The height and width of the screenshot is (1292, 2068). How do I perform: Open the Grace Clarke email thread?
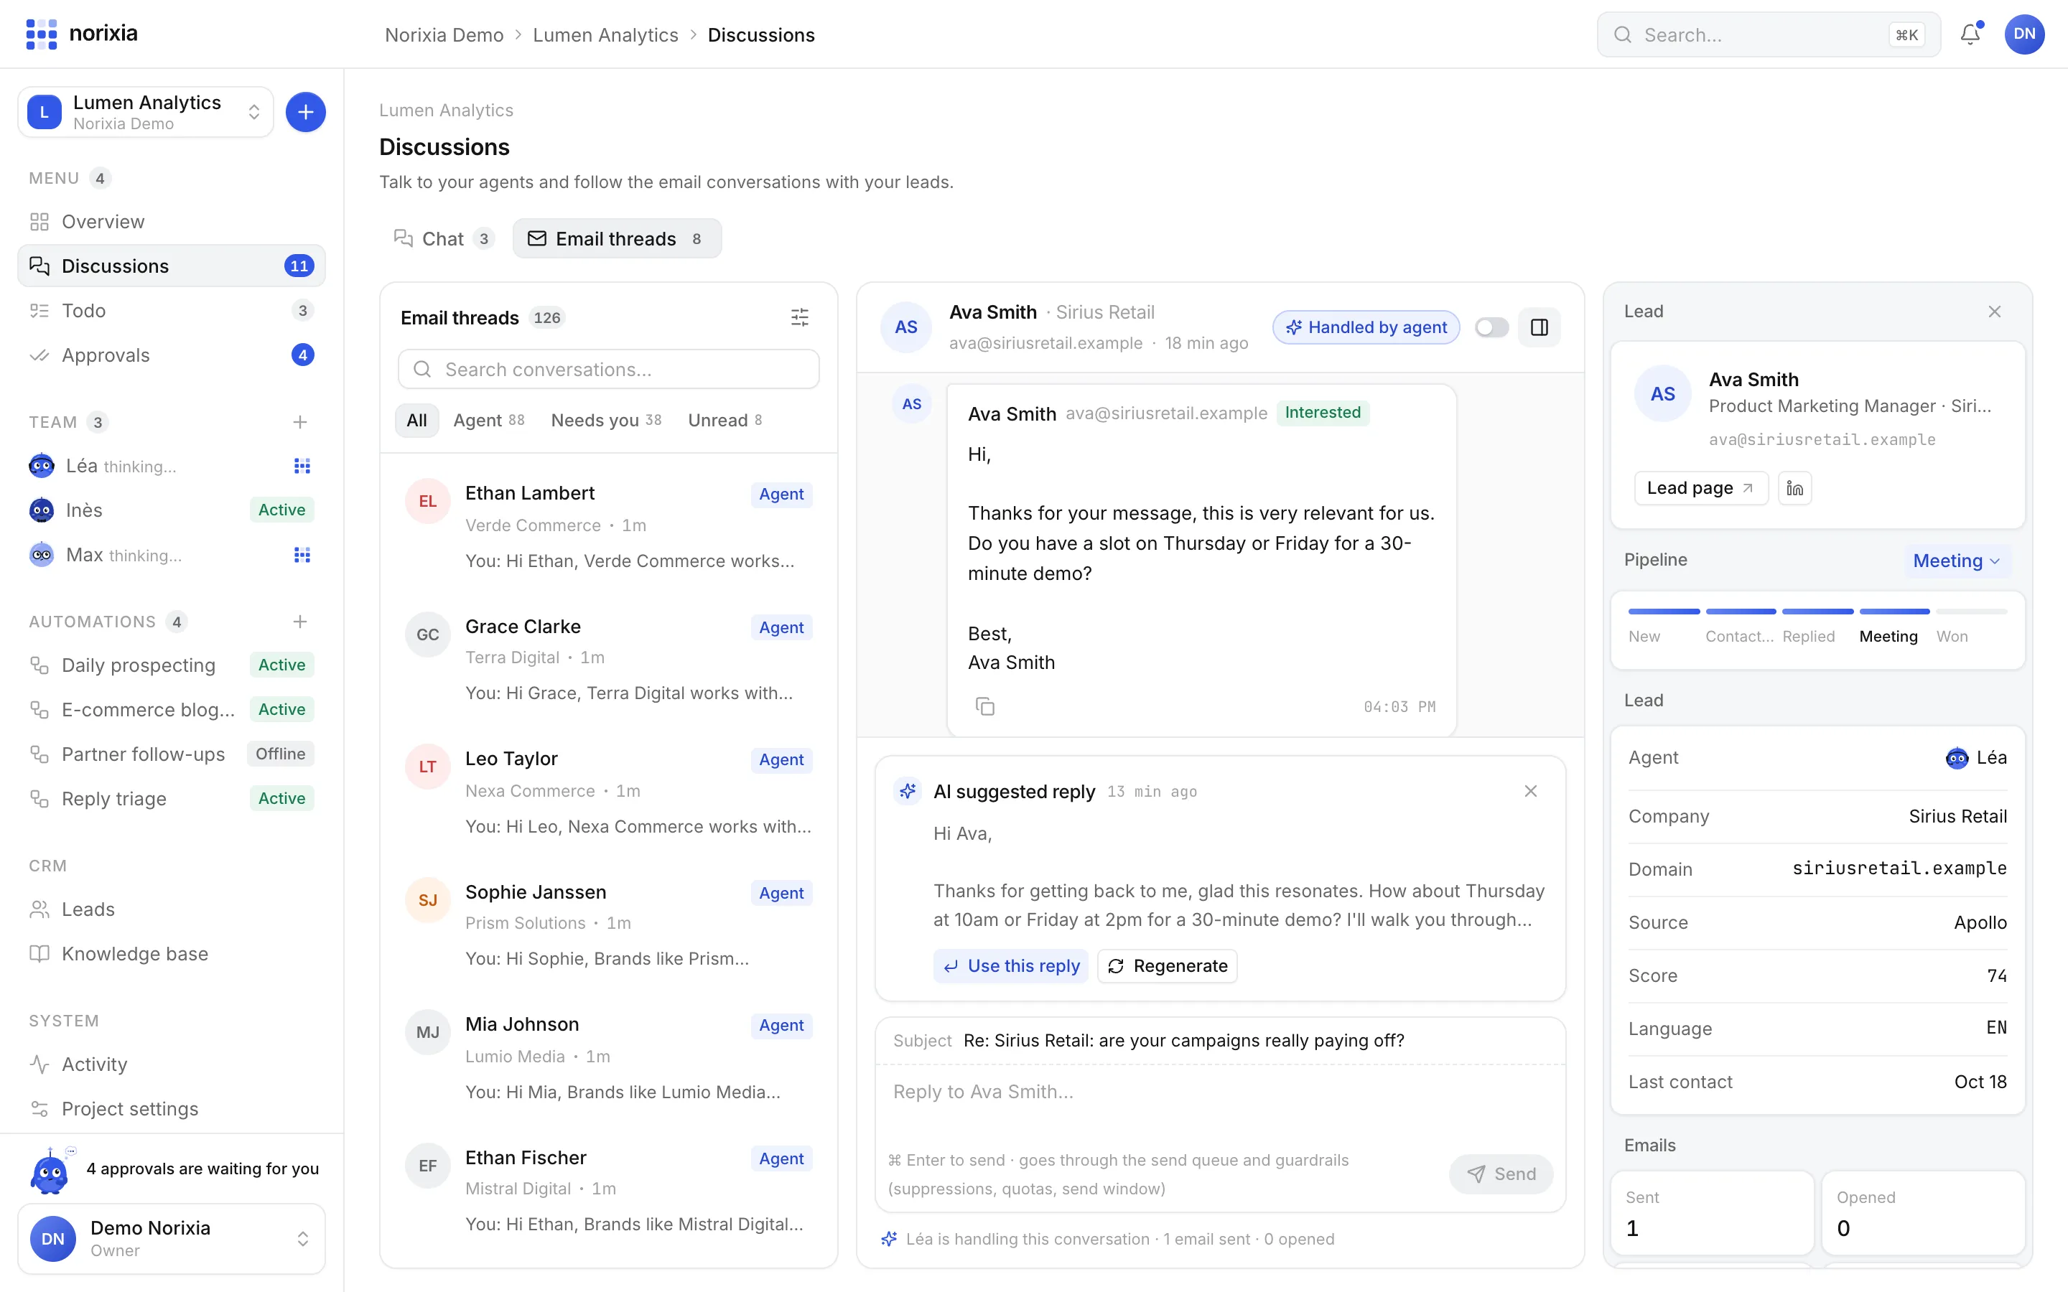pyautogui.click(x=608, y=659)
